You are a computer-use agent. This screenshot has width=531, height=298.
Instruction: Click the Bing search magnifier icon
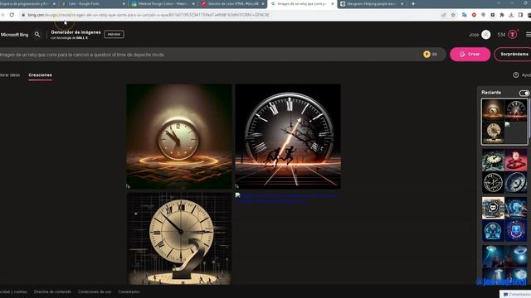(x=37, y=35)
